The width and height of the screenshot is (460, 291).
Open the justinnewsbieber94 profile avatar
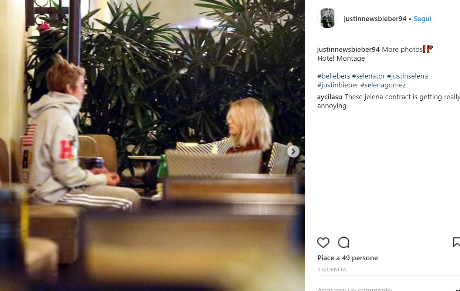327,18
